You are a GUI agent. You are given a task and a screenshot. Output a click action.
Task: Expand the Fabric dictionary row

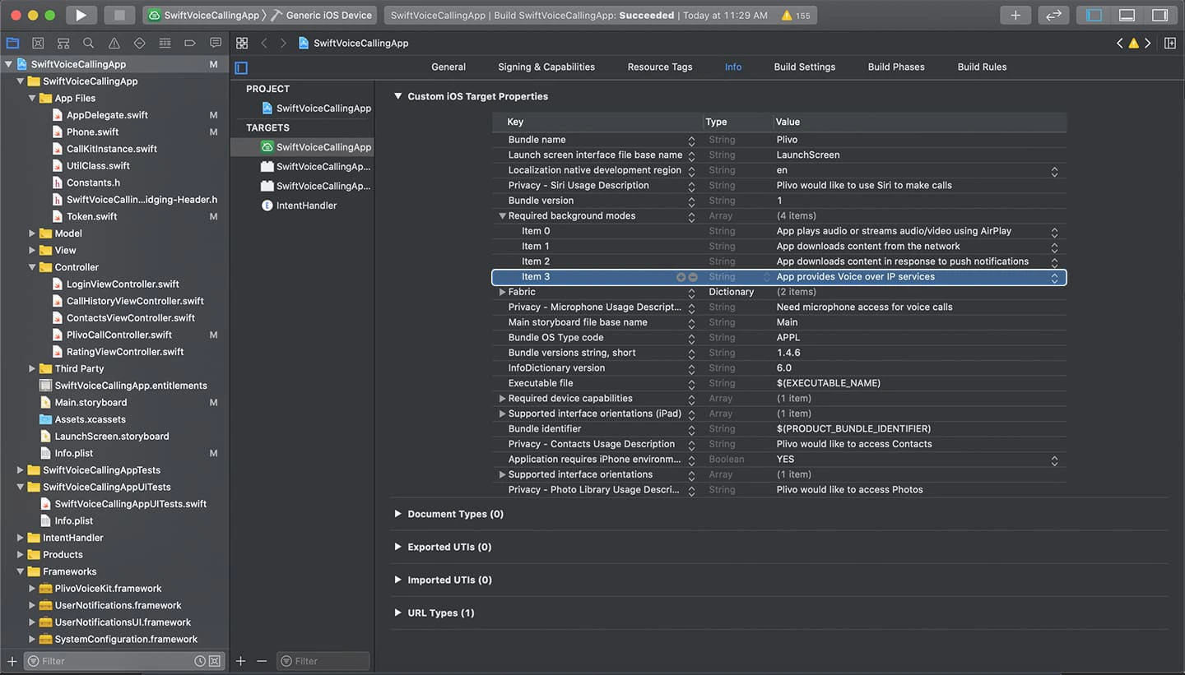[x=502, y=292]
